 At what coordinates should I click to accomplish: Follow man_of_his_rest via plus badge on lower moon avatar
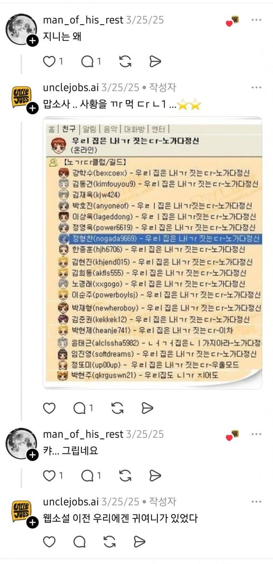(32, 455)
